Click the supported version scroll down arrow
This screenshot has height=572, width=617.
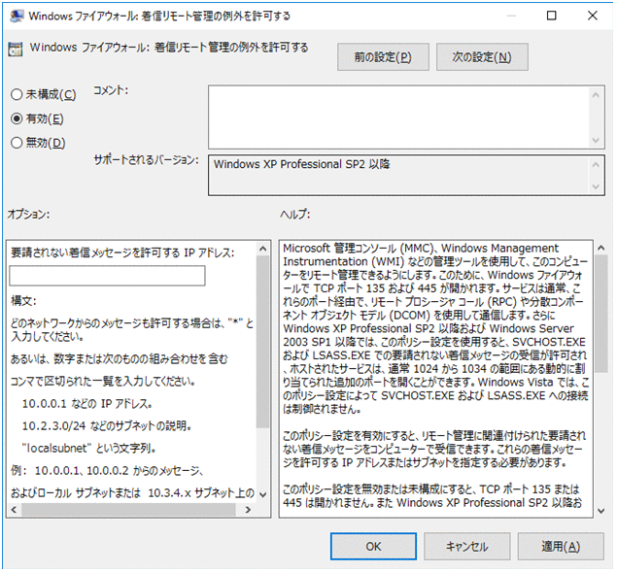[596, 186]
